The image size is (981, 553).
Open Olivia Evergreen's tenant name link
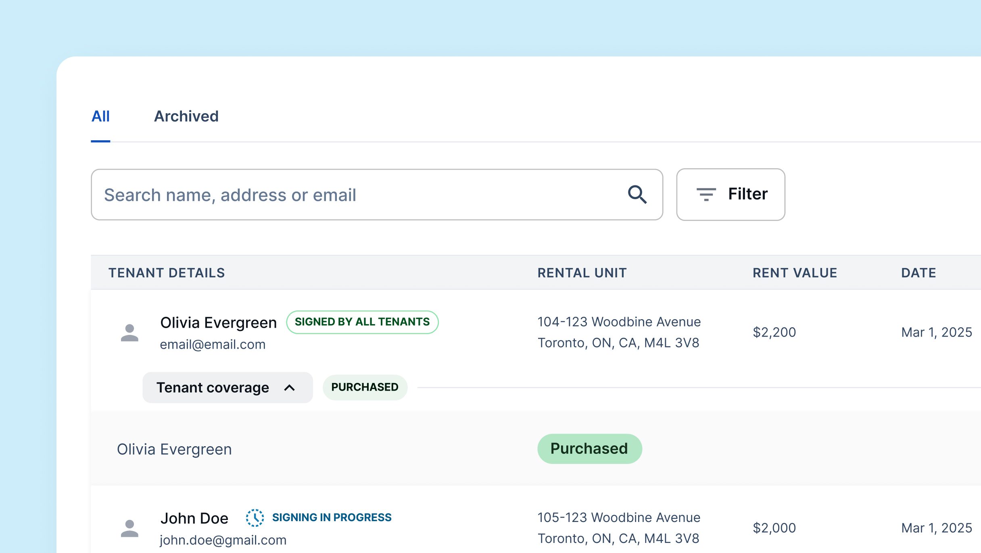tap(218, 323)
